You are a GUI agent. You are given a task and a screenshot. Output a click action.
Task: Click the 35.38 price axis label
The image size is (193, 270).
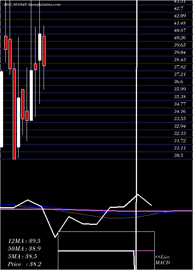[180, 96]
